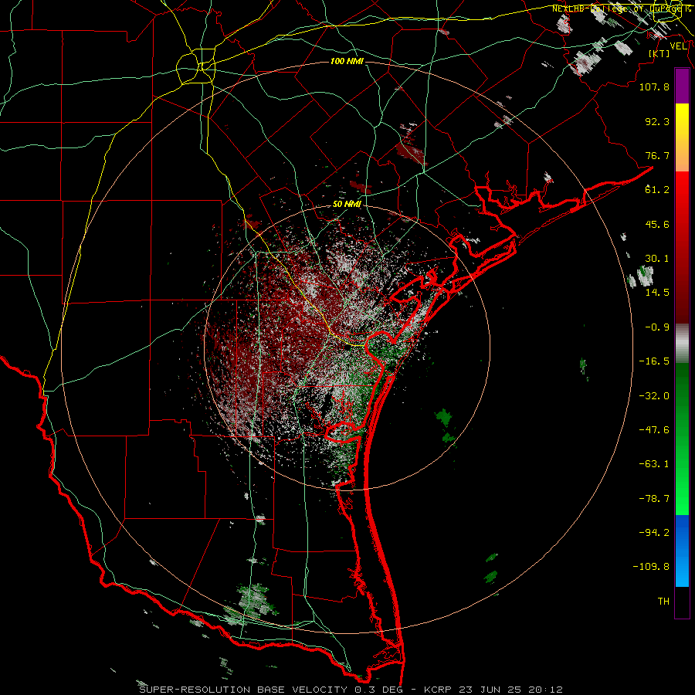The image size is (695, 695).
Task: Click the -16.5 velocity scale value
Action: point(654,361)
